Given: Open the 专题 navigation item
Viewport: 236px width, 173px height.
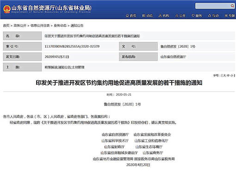Looking at the screenshot, I should click(230, 16).
